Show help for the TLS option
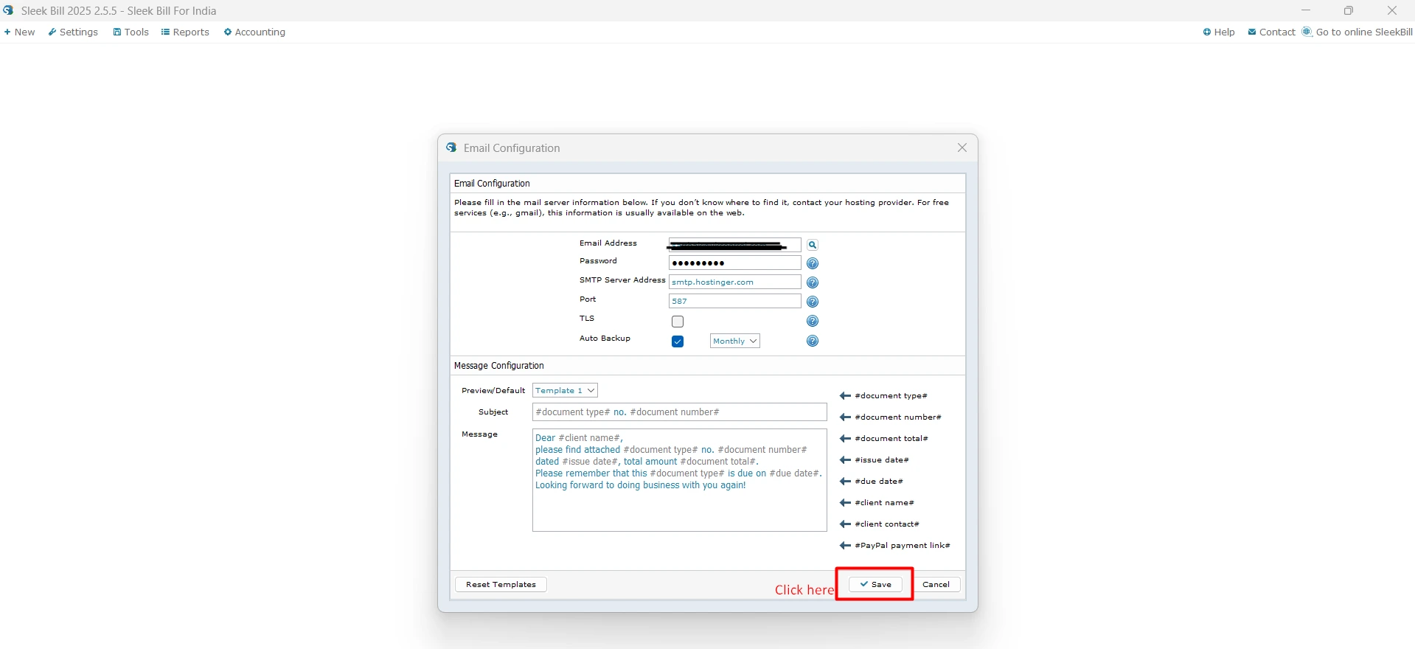Image resolution: width=1415 pixels, height=649 pixels. (812, 321)
